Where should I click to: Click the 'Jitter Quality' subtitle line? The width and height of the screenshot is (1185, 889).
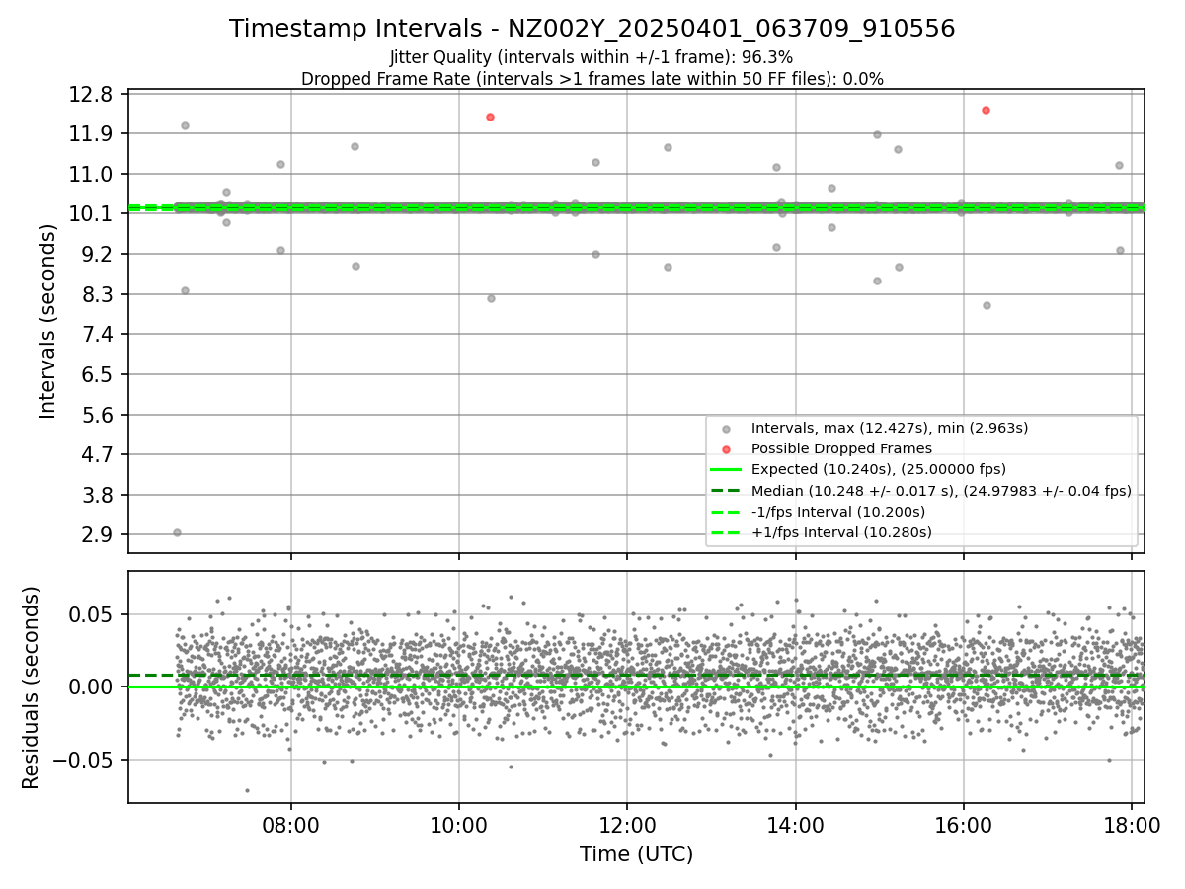coord(592,57)
